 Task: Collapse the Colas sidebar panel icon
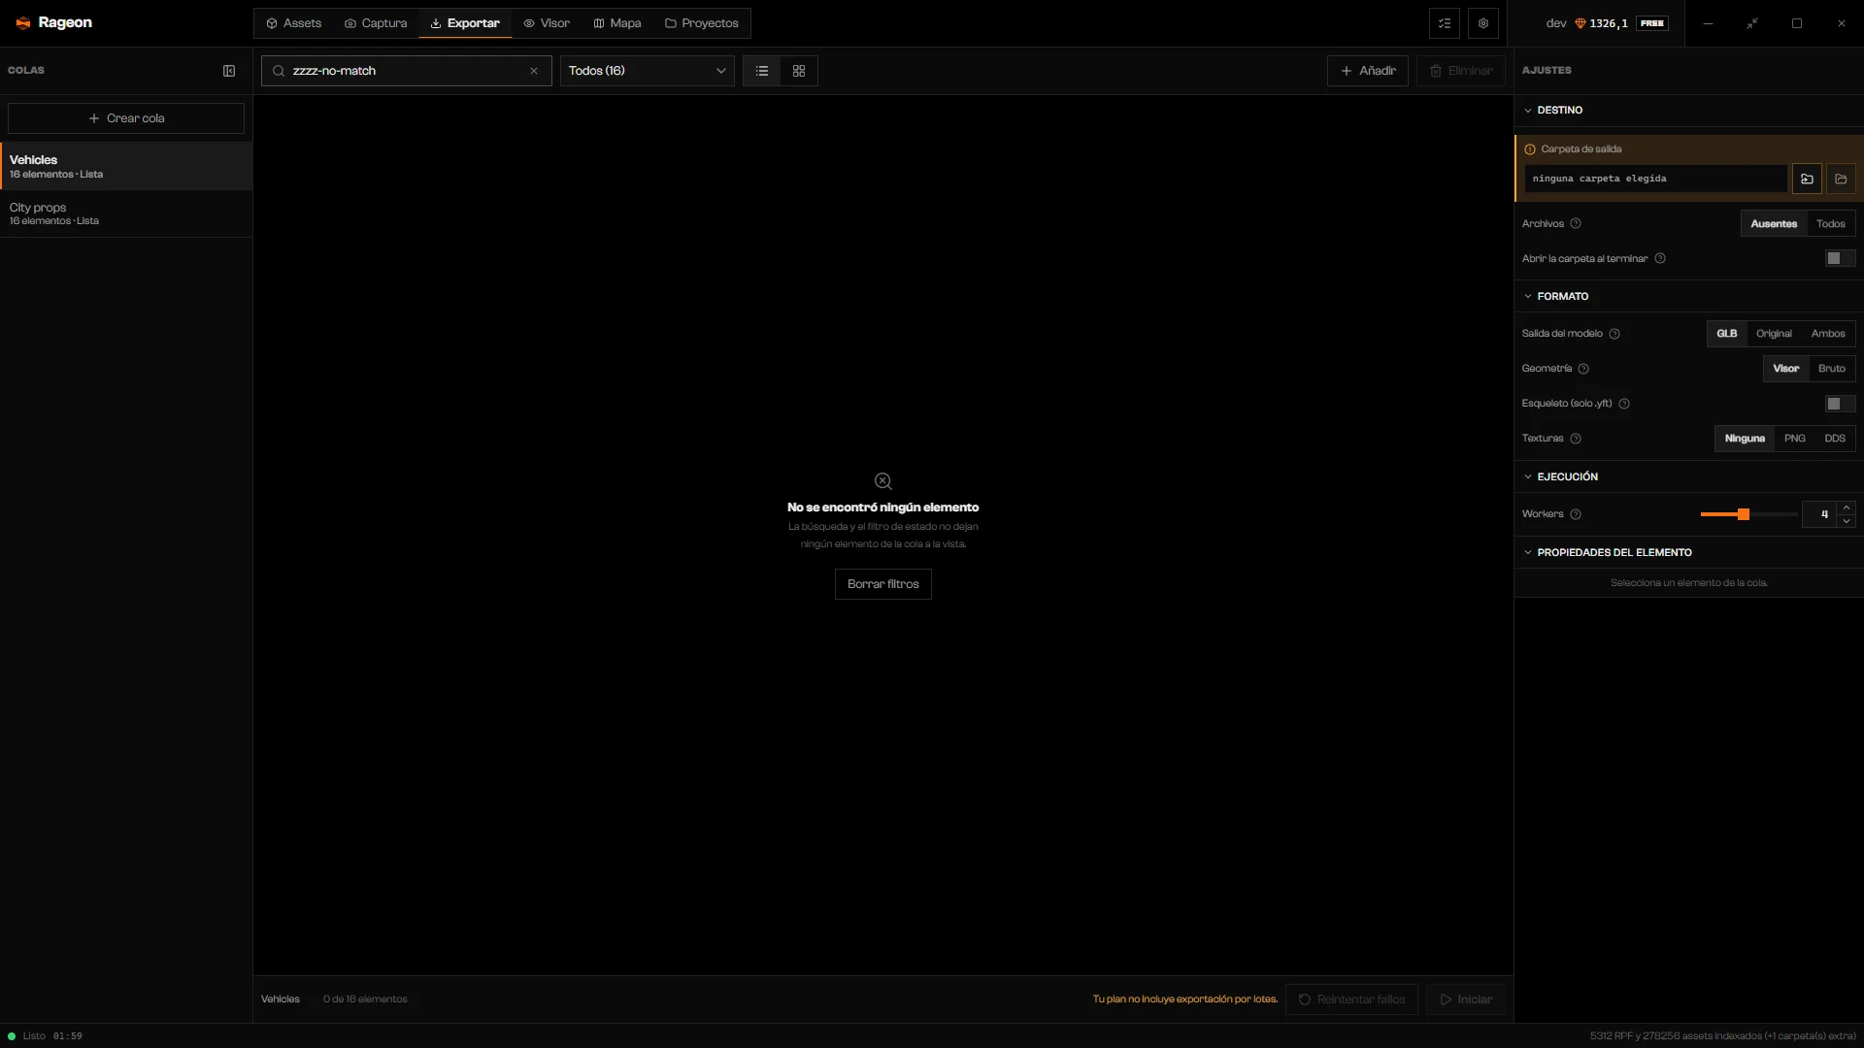229,71
